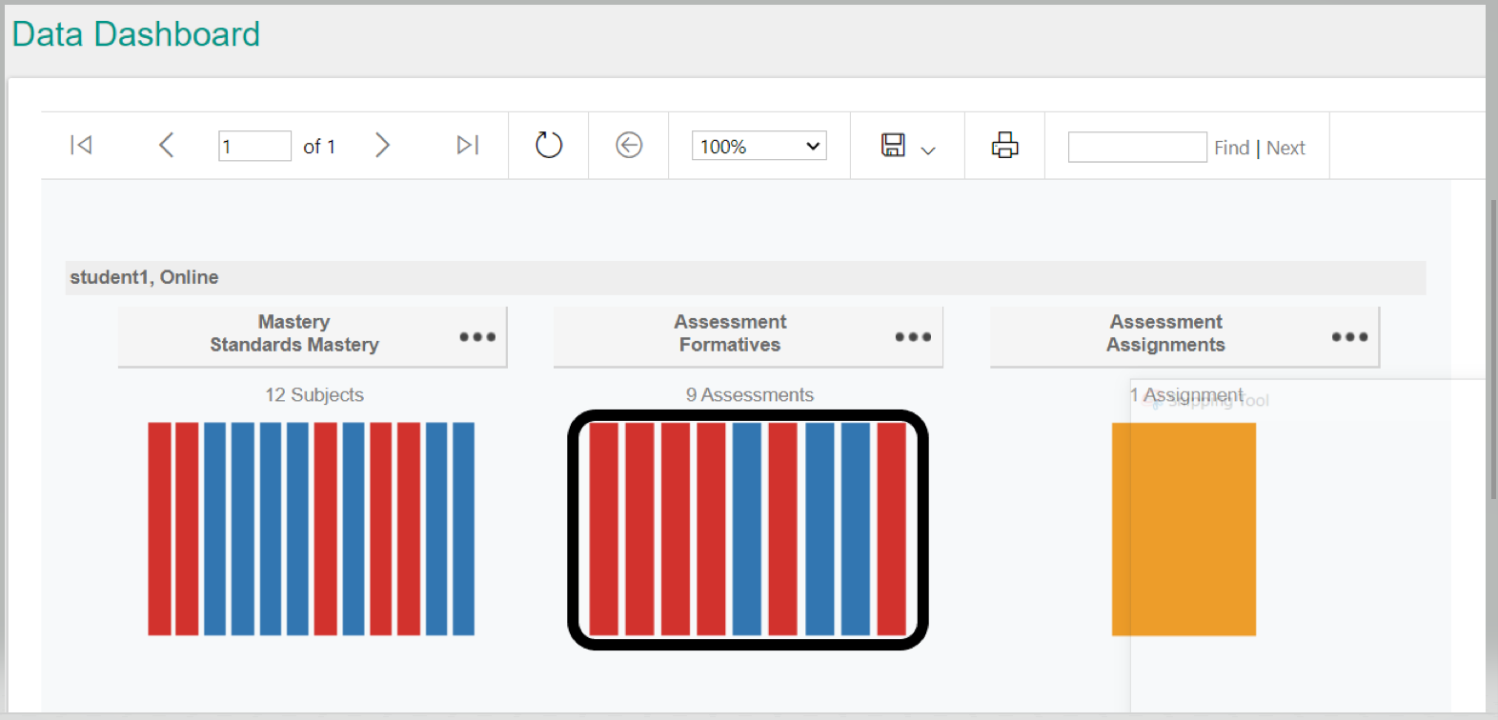Jump to last page of report

(467, 146)
